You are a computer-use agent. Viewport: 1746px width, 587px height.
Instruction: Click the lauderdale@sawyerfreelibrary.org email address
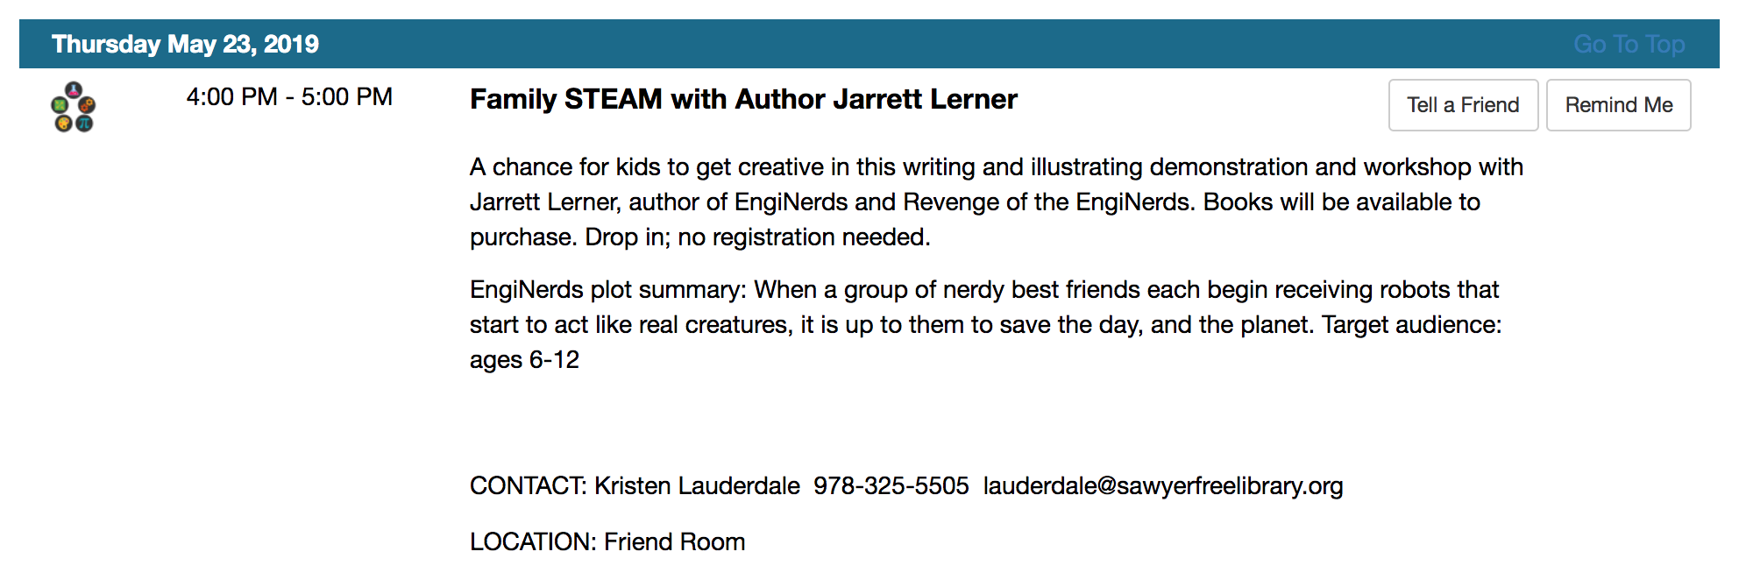[1162, 485]
